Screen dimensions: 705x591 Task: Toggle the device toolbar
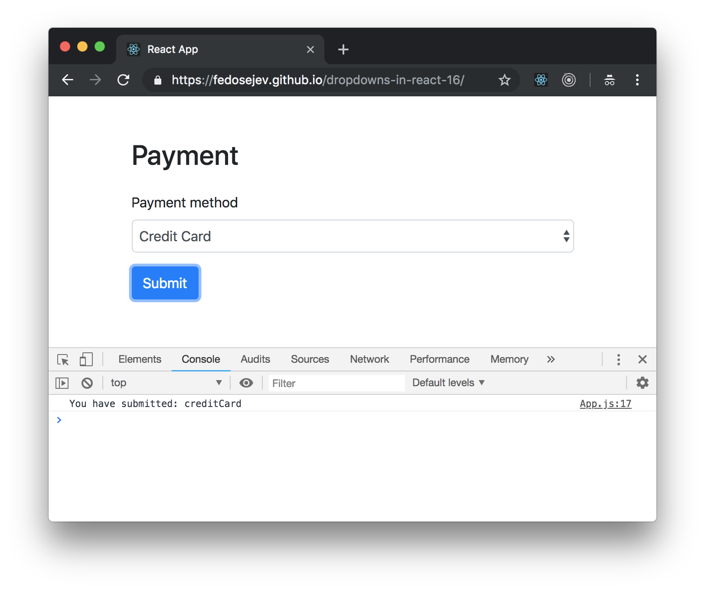(86, 360)
